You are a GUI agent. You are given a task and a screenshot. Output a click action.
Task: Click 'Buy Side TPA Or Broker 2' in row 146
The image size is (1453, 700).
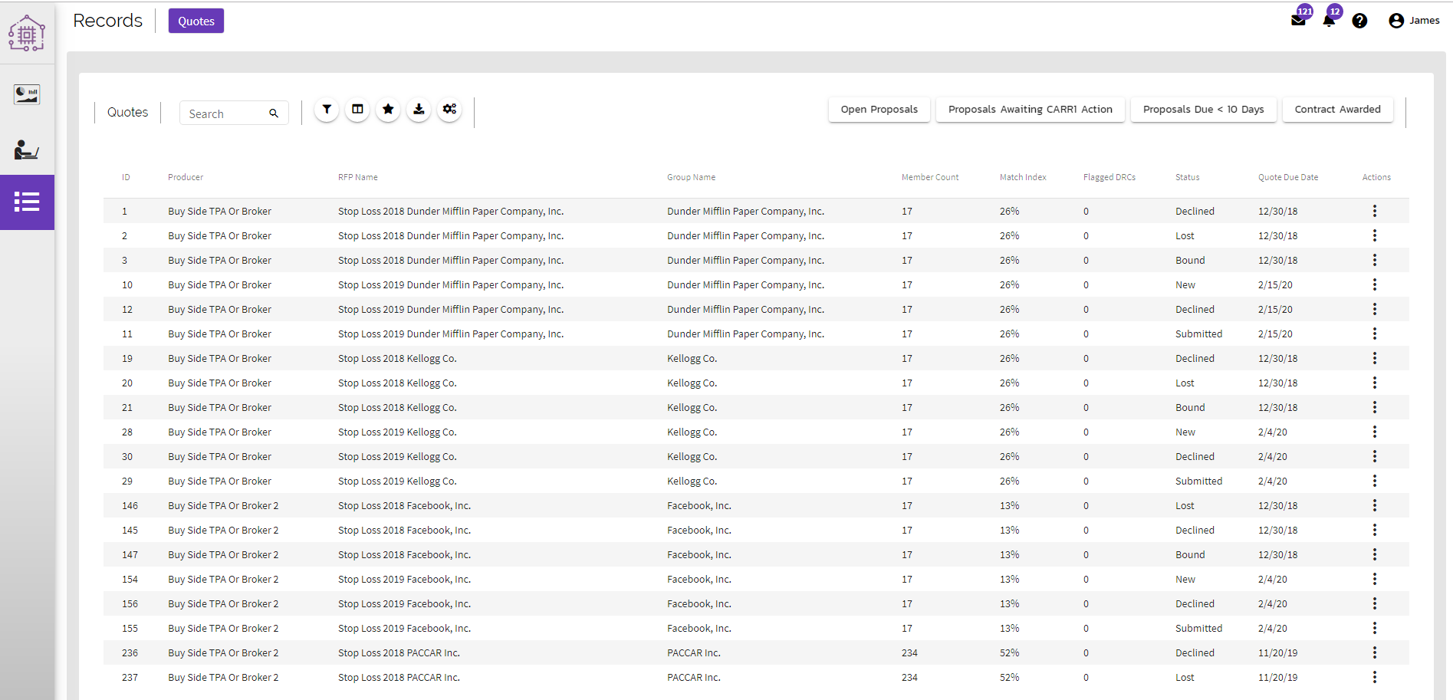[x=223, y=506]
